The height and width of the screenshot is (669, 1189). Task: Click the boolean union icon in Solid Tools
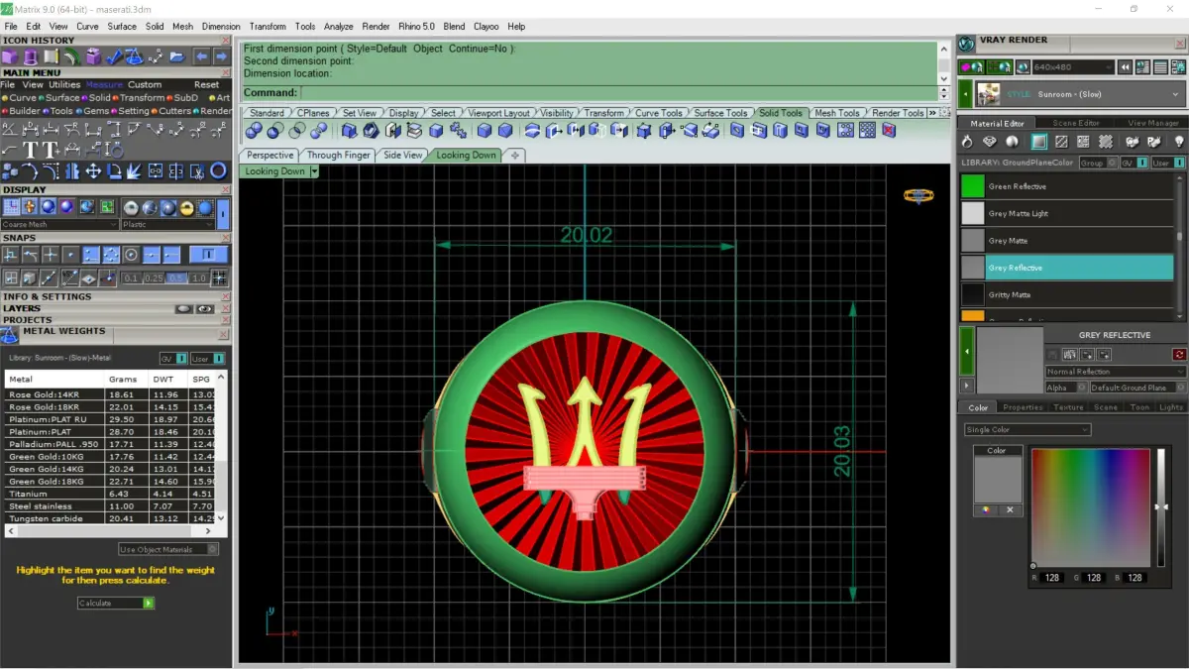tap(254, 130)
